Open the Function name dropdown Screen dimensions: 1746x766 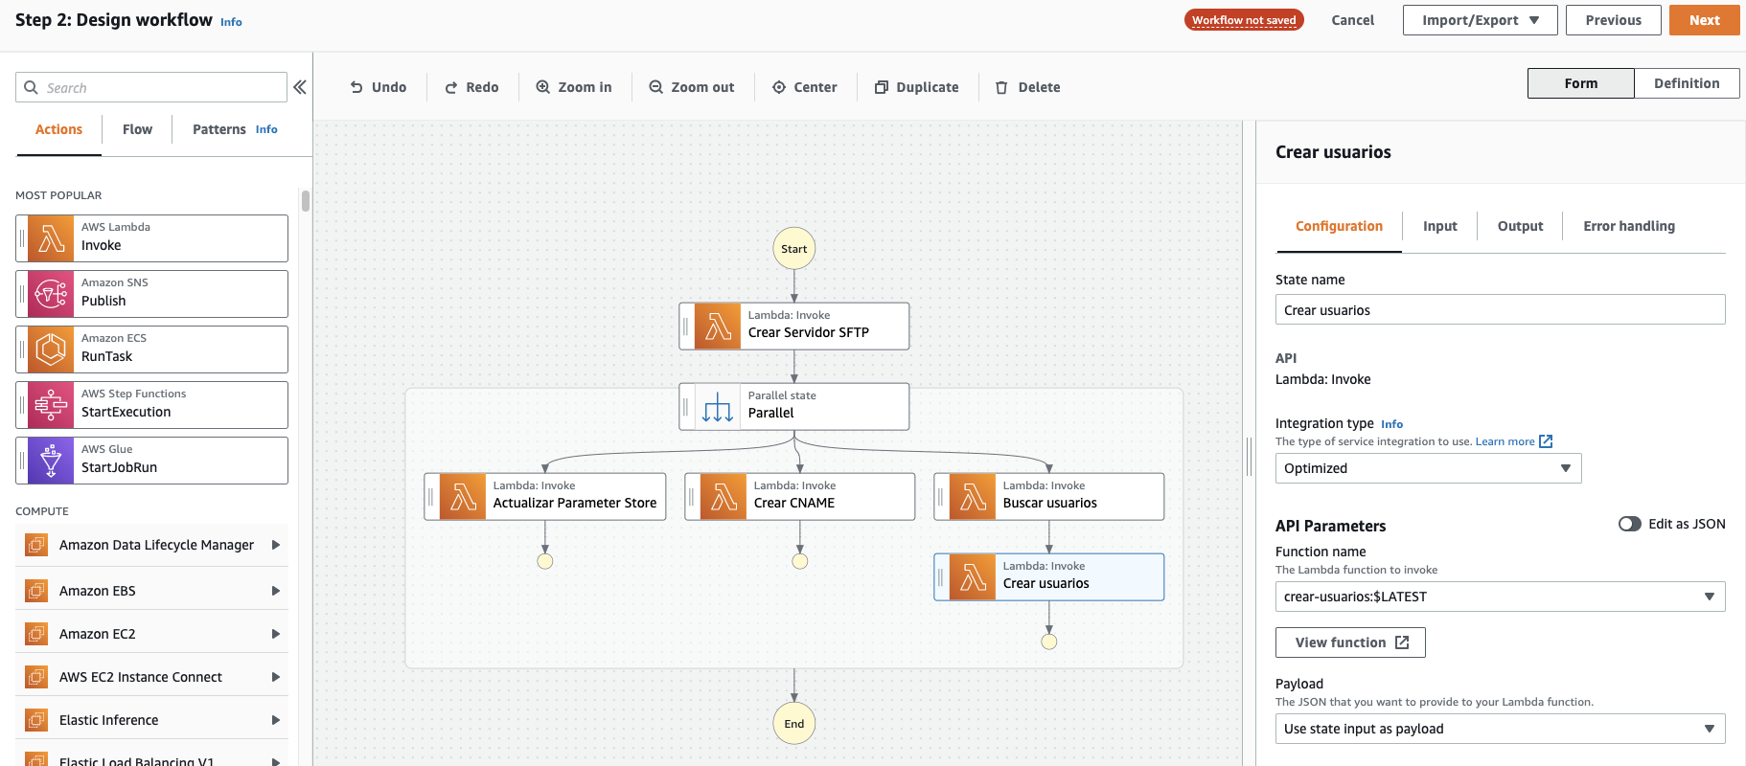[x=1500, y=597]
